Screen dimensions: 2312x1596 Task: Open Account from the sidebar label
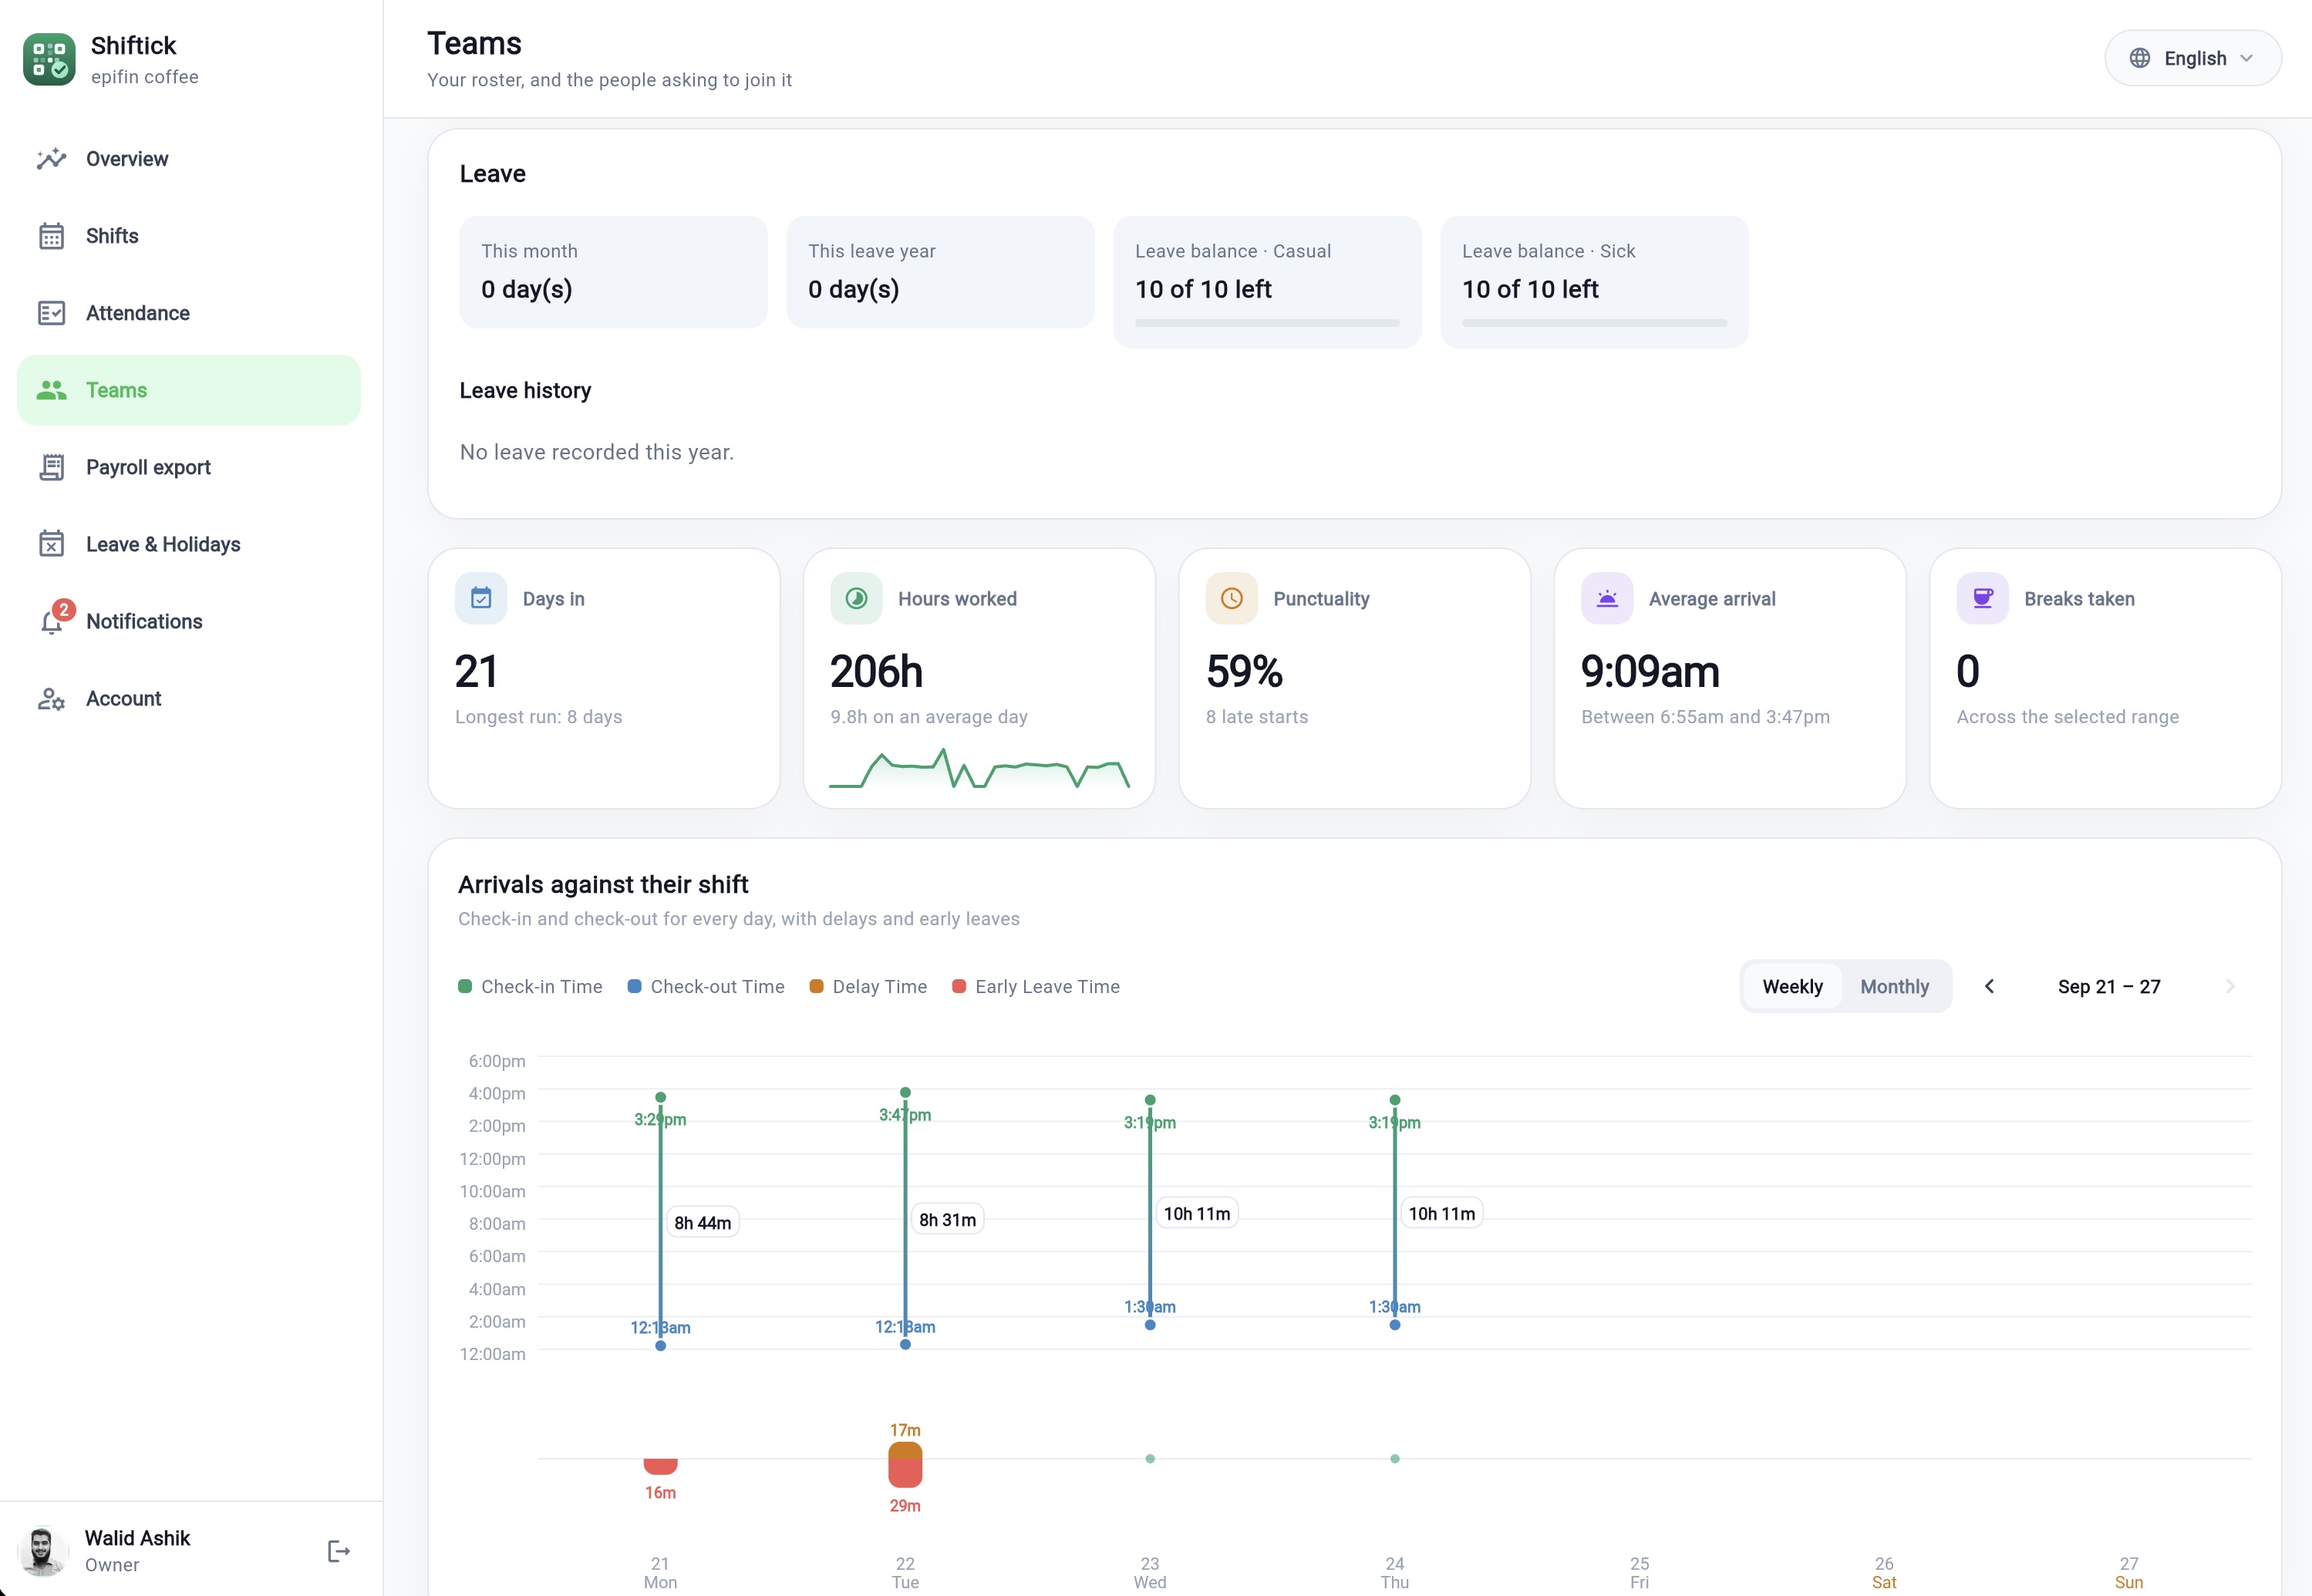pyautogui.click(x=123, y=699)
